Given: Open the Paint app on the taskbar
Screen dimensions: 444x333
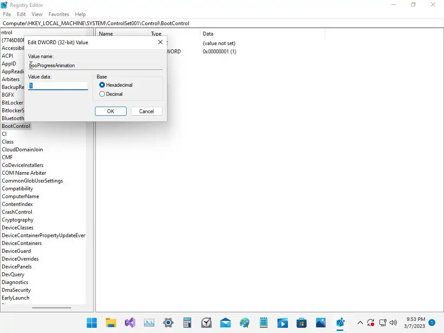Looking at the screenshot, I should [245, 323].
